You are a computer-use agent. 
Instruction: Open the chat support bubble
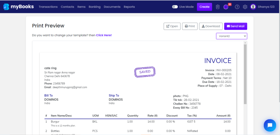point(270,125)
